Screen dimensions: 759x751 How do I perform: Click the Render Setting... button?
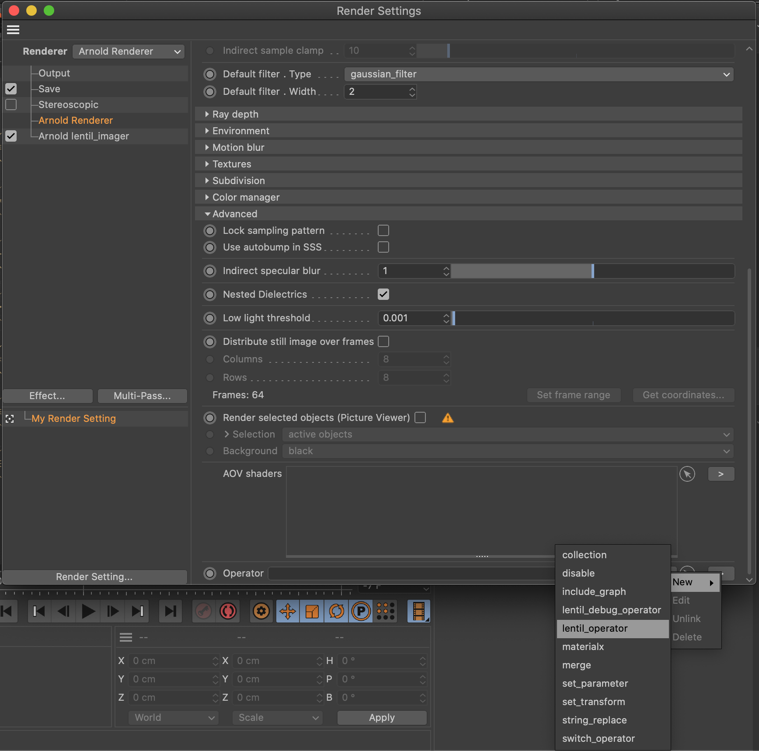pos(94,577)
